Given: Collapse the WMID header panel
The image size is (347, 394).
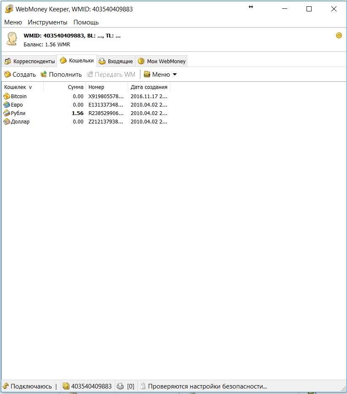Looking at the screenshot, I should point(339,35).
